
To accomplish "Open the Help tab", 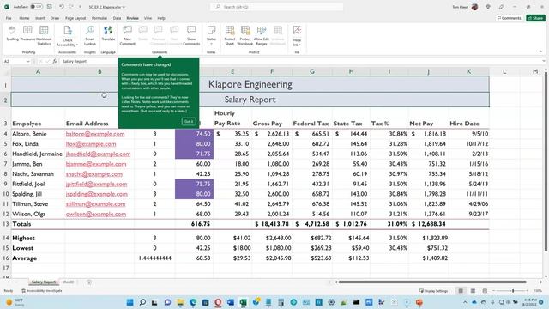I will pos(161,18).
